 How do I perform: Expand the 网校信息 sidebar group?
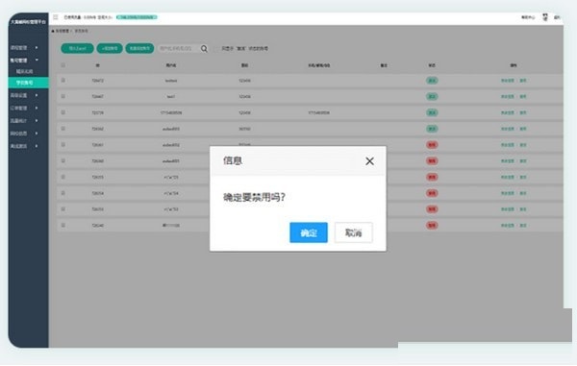coord(25,134)
